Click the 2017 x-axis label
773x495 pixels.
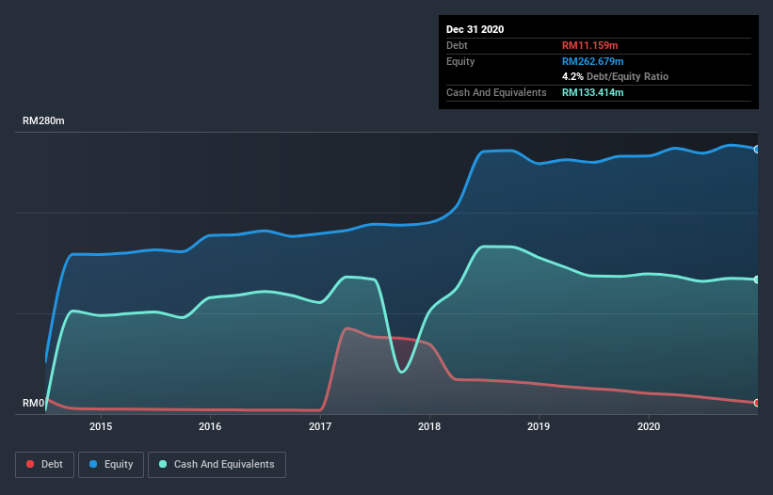tap(320, 426)
